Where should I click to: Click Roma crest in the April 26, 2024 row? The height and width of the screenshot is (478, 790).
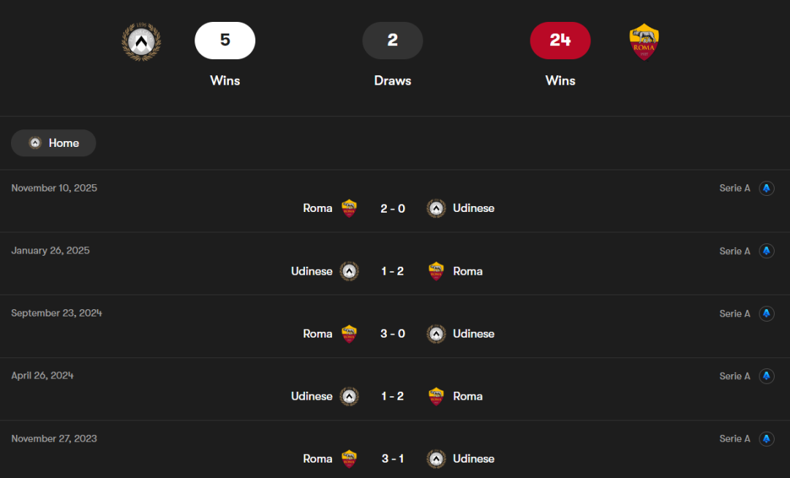coord(437,396)
